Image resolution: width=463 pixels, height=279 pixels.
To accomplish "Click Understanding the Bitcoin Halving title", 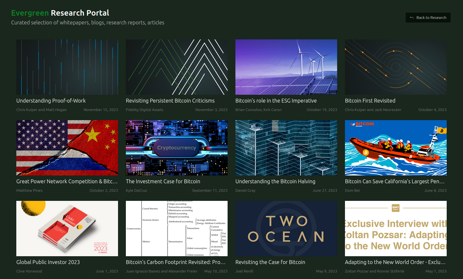I will [276, 181].
